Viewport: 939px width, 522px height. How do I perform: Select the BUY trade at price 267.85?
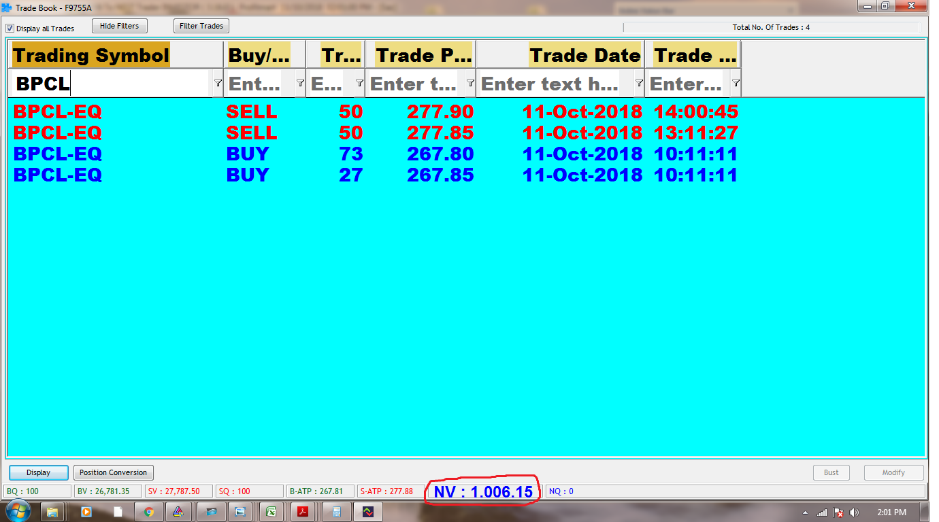(x=376, y=175)
